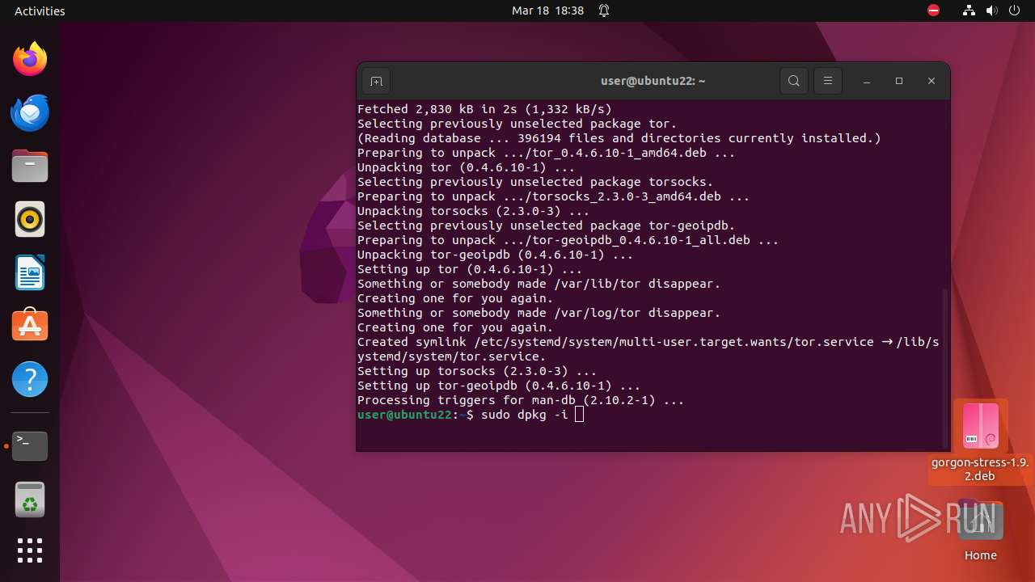Screen dimensions: 1035x582
Task: Minimize the terminal window
Action: click(867, 81)
